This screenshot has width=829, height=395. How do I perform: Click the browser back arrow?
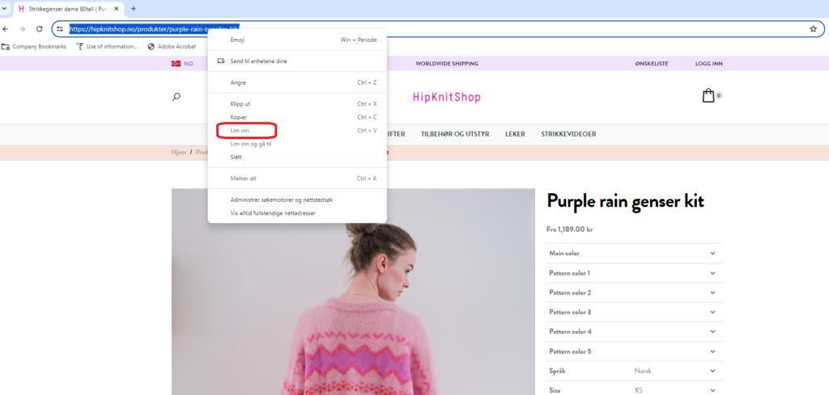coord(6,28)
